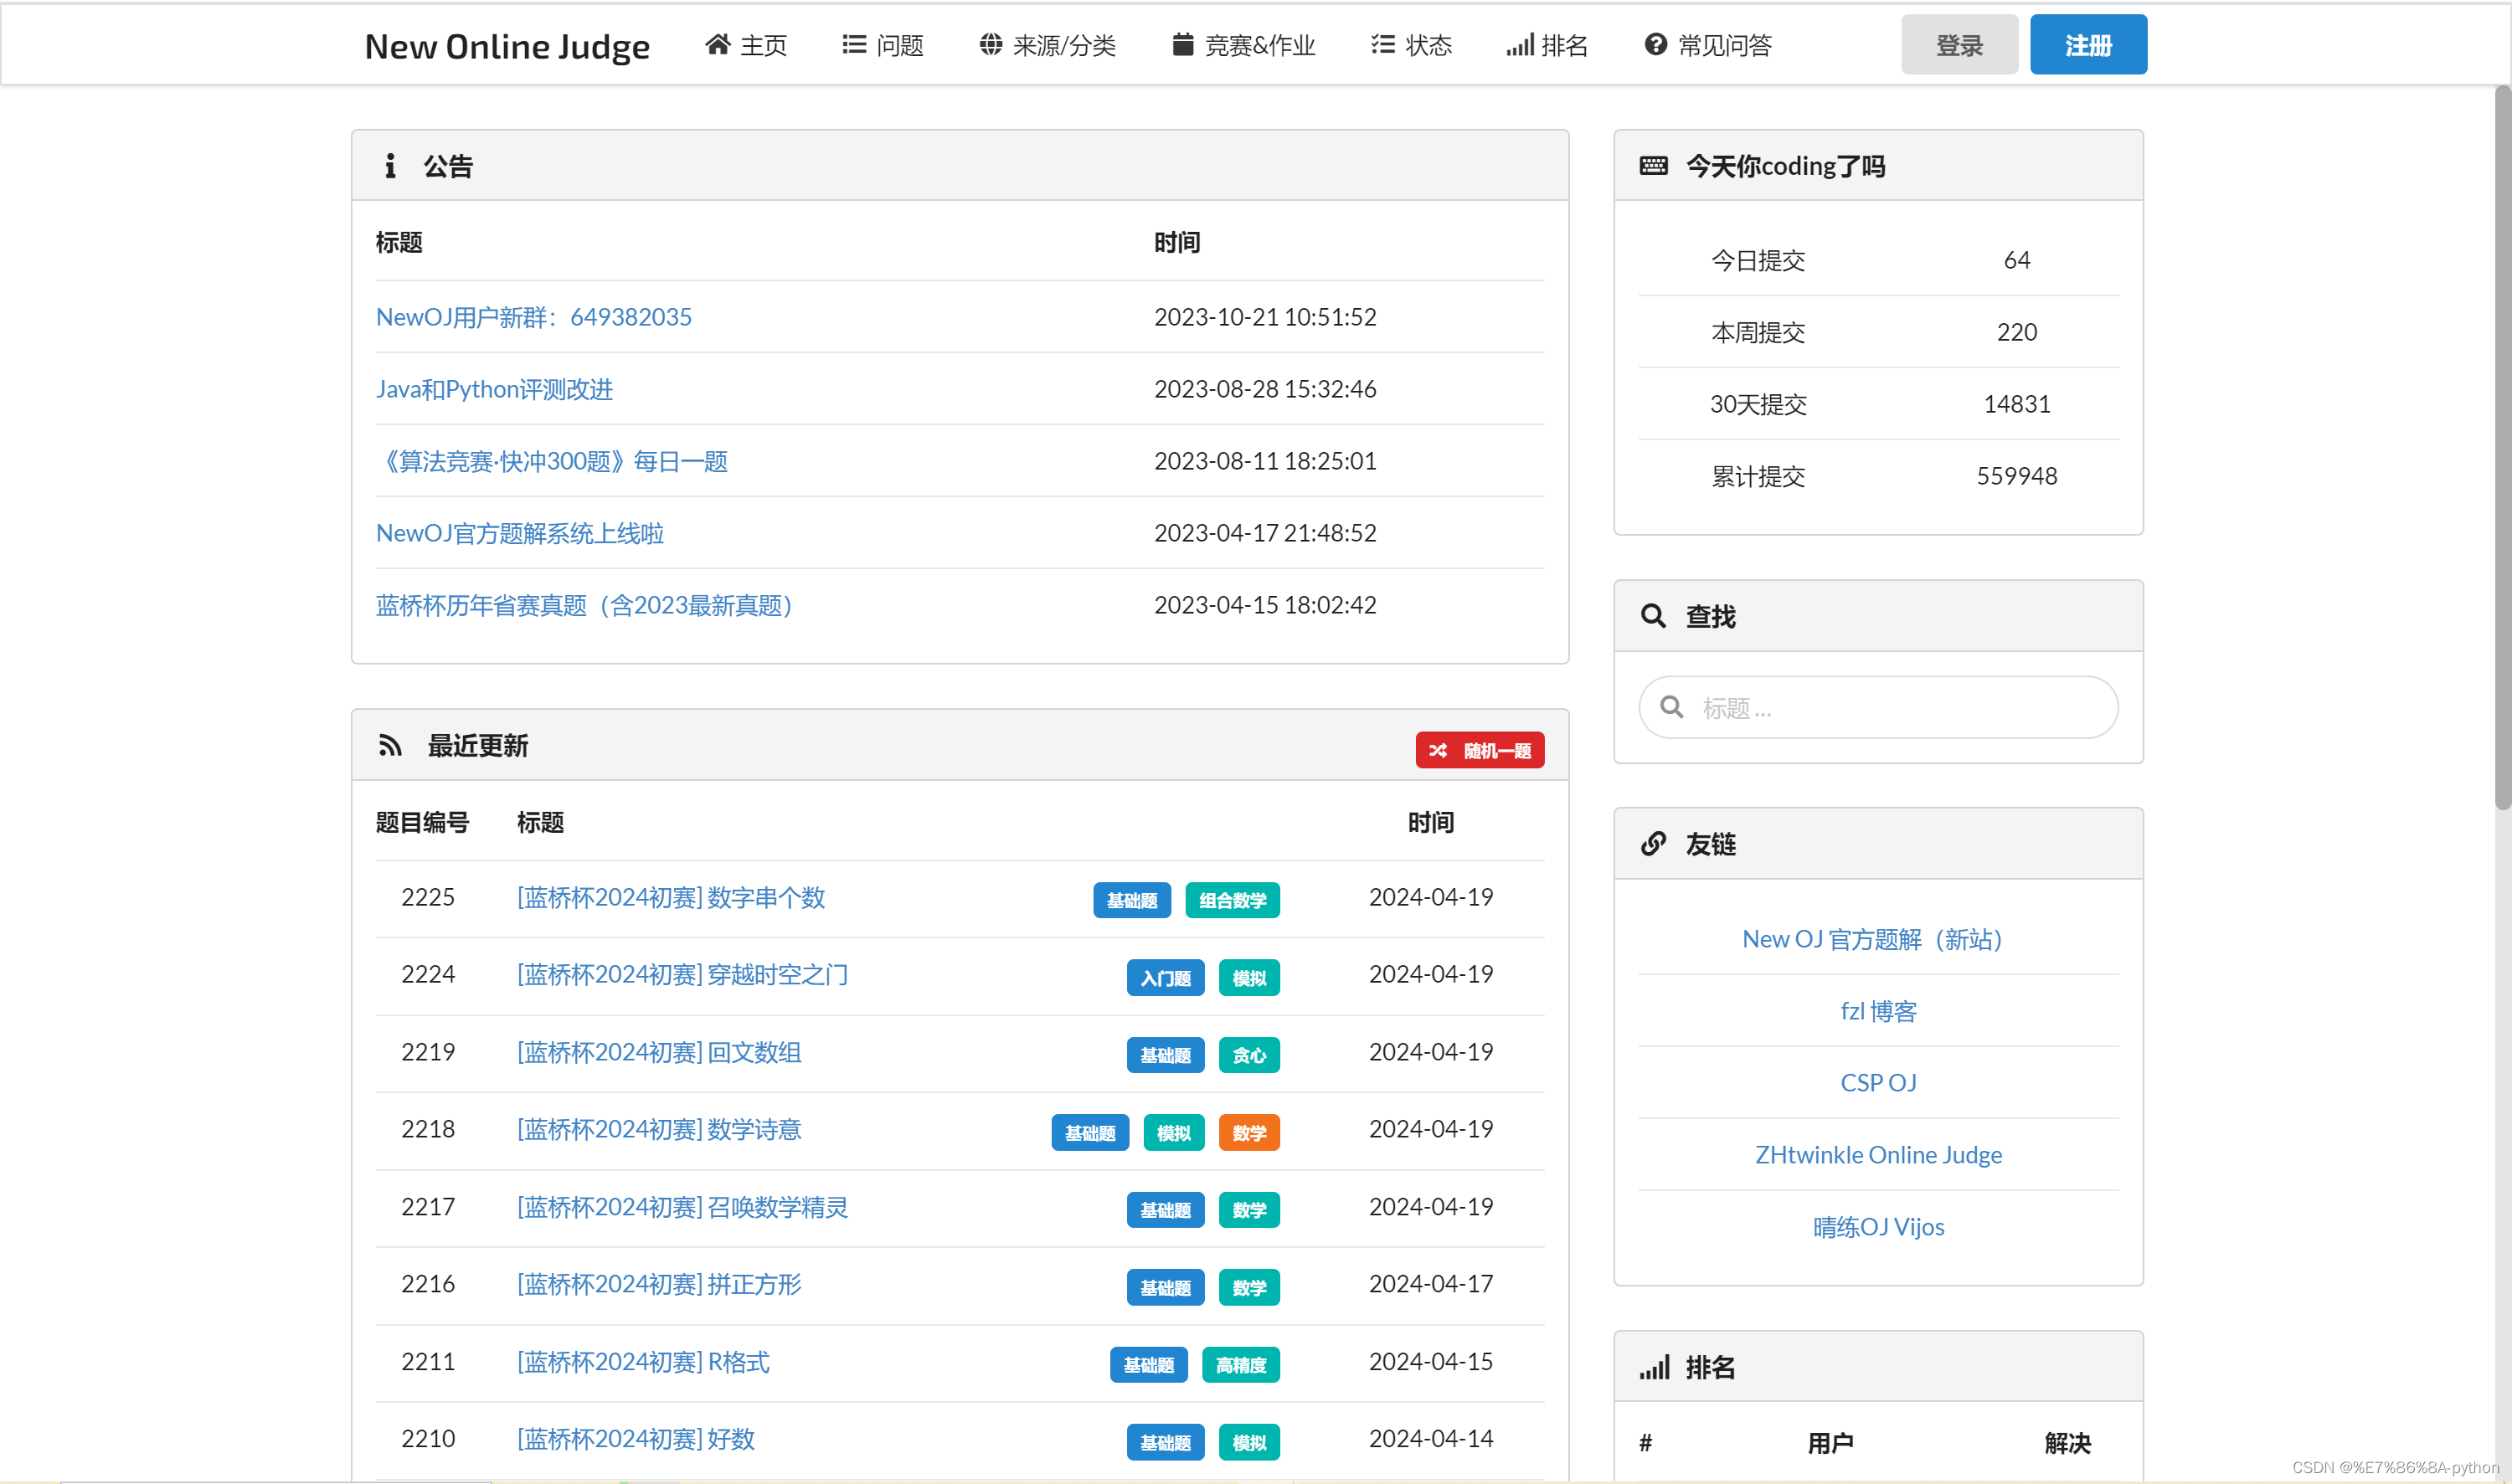Screen dimensions: 2512x1484
Task: Open Java和Python评测改进 announcement
Action: (x=494, y=389)
